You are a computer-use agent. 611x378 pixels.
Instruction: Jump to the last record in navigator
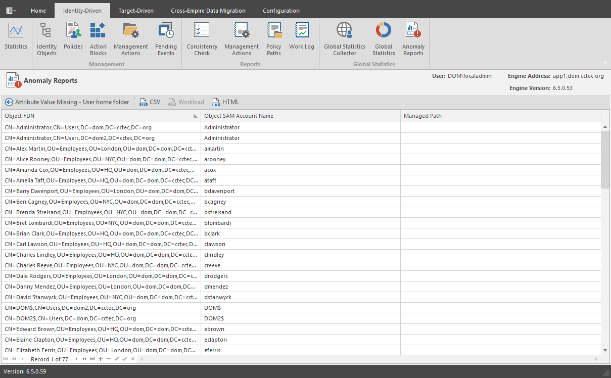(x=92, y=359)
